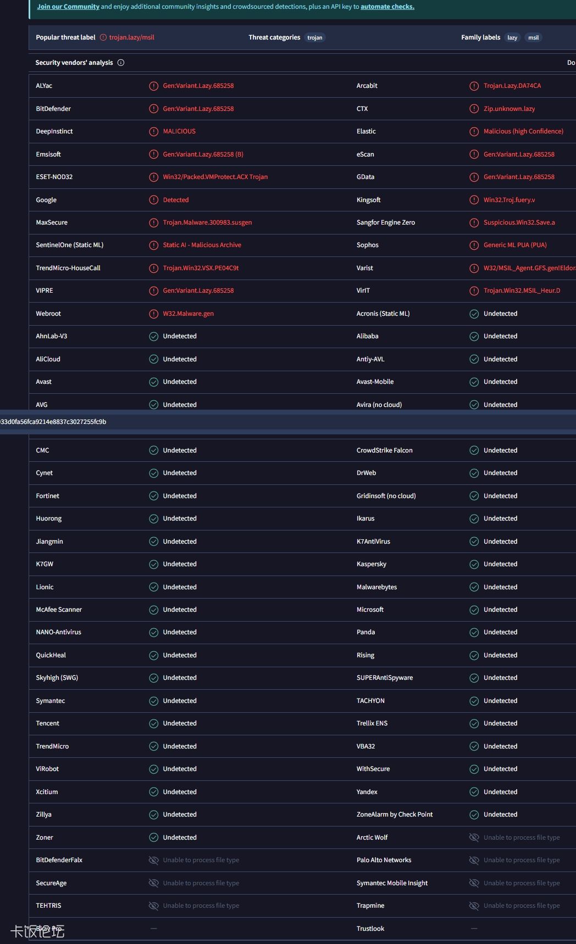This screenshot has width=576, height=944.
Task: Click the undetected check icon for Microsoft
Action: 474,610
